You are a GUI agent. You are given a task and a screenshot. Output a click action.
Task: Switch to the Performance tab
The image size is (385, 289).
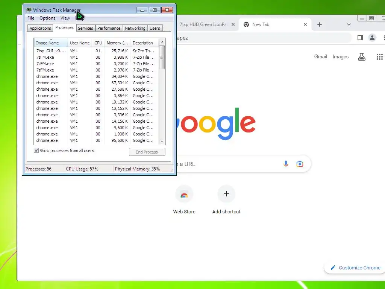[x=109, y=28]
